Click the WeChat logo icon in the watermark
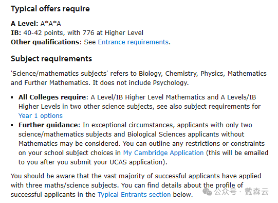 208,192
